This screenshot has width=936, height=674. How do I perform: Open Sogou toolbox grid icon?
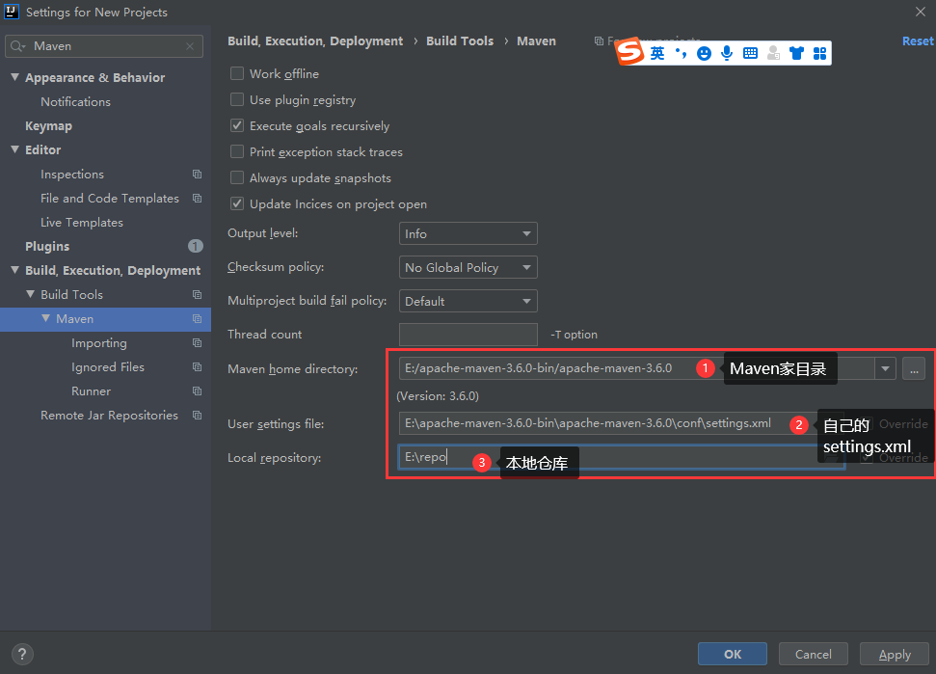click(819, 53)
